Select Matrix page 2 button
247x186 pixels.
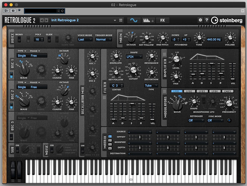(x=110, y=140)
